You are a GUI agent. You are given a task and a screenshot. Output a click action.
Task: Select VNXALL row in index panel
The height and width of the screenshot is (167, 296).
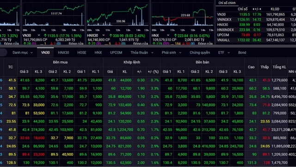[256, 40]
